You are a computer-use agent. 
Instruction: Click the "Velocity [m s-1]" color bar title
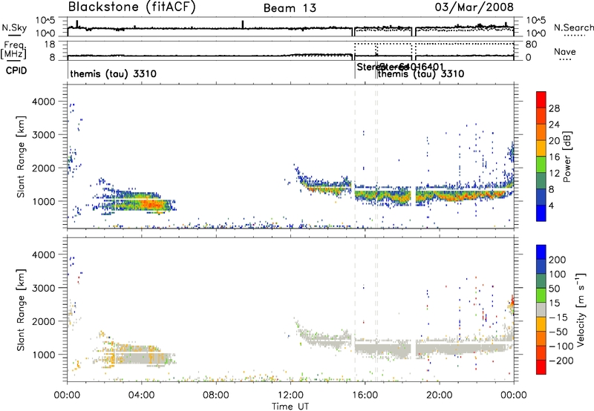(581, 309)
